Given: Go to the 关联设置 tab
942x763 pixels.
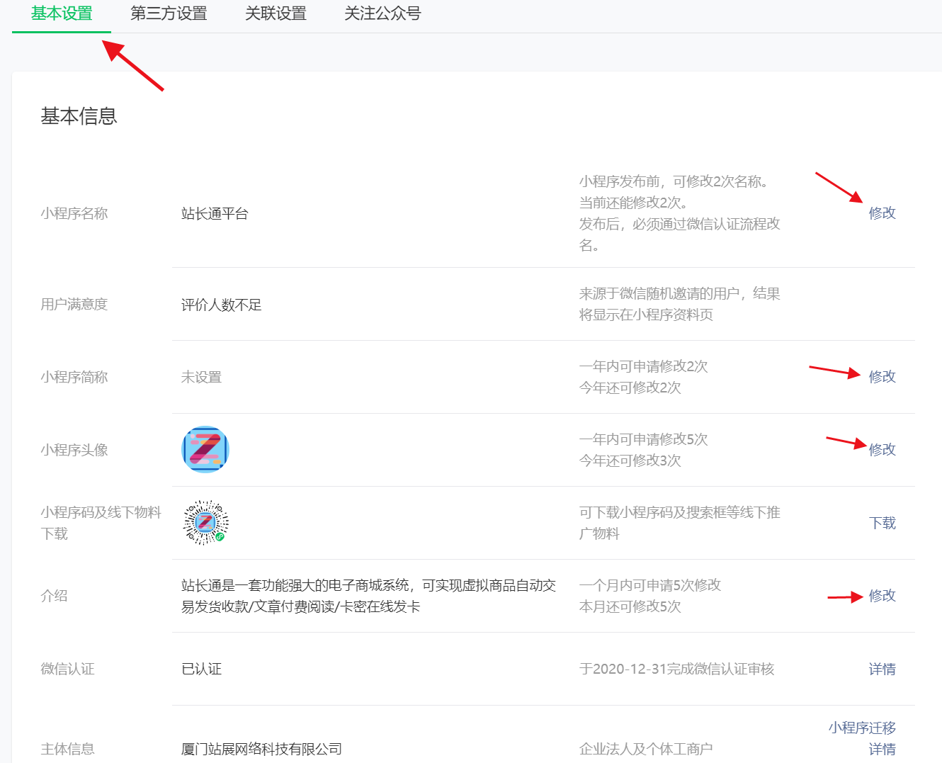Looking at the screenshot, I should coord(276,14).
